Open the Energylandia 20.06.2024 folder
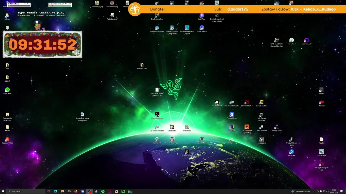Screen dimensions: 346x194 (x=7, y=117)
